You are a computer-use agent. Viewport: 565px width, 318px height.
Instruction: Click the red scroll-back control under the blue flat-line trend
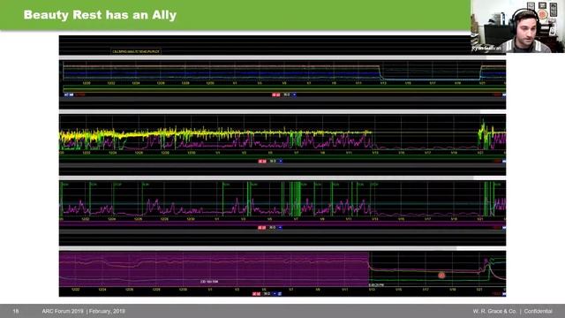point(276,95)
